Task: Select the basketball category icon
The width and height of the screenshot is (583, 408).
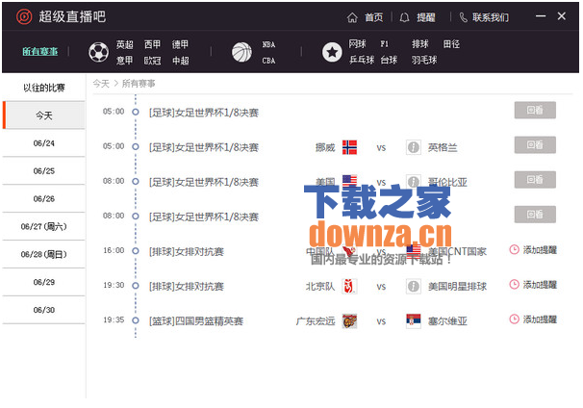Action: pyautogui.click(x=241, y=52)
